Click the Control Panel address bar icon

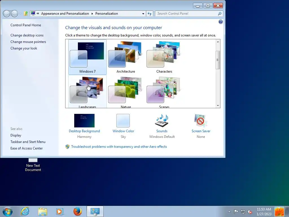coord(33,13)
